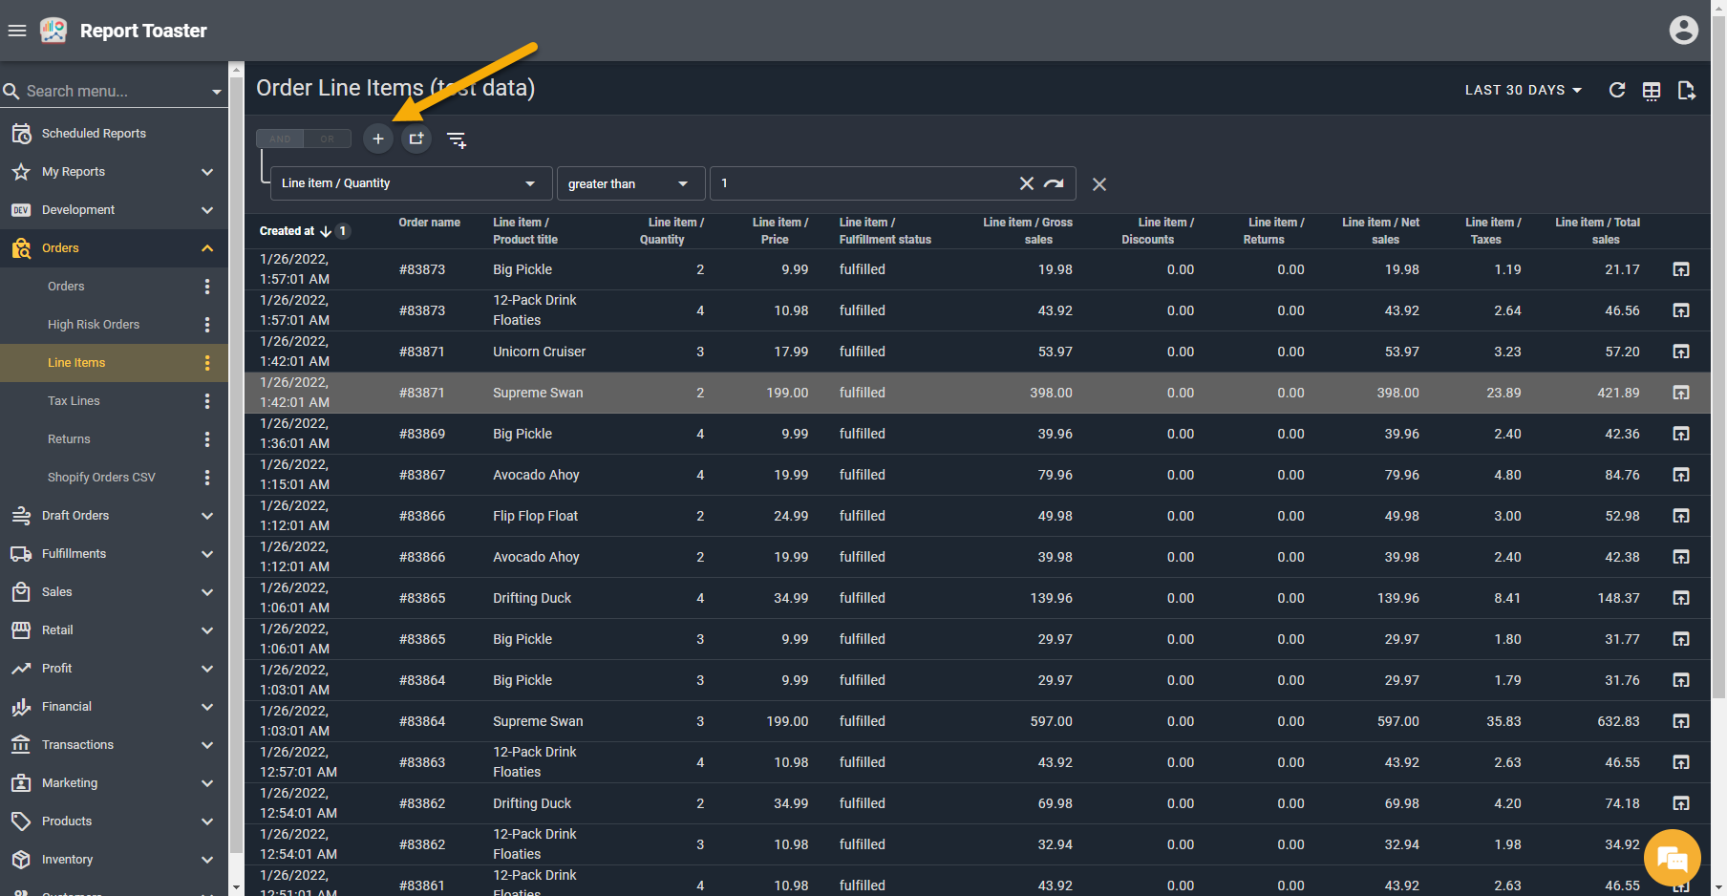Click the export report icon
The width and height of the screenshot is (1727, 896).
[x=1686, y=91]
